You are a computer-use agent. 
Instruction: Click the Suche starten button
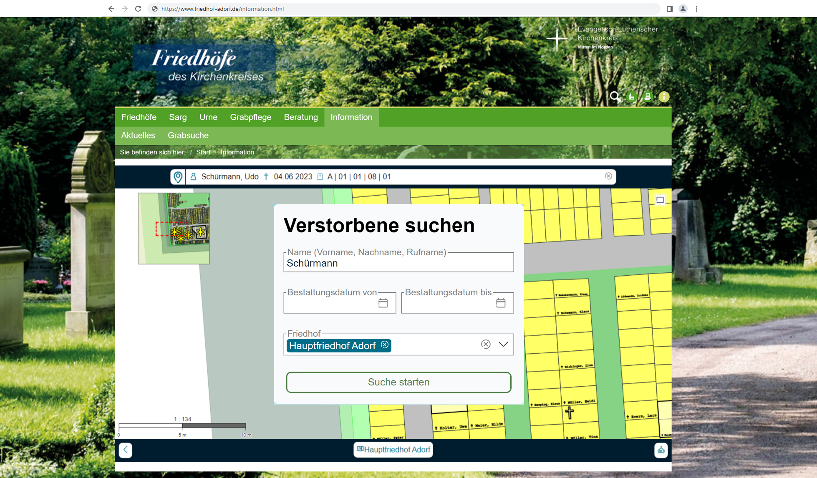tap(398, 382)
